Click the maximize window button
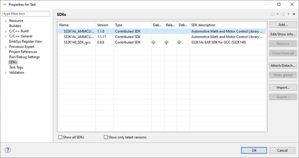Viewport: 299px width, 158px height. [x=279, y=4]
